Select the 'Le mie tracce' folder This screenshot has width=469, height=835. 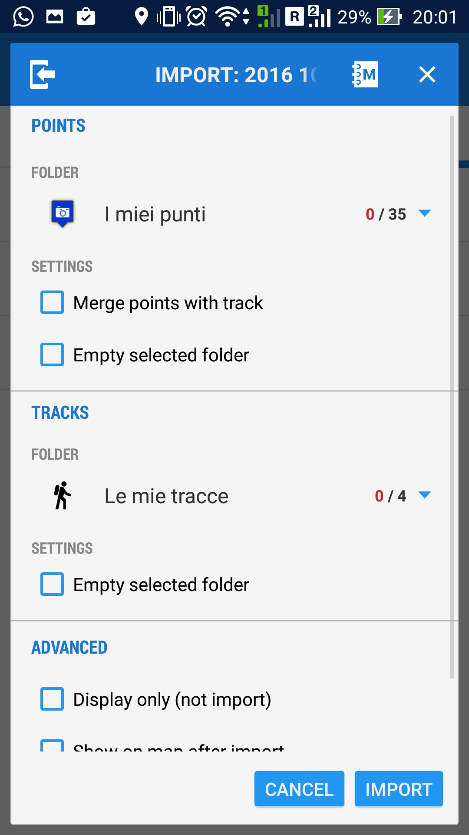click(166, 496)
